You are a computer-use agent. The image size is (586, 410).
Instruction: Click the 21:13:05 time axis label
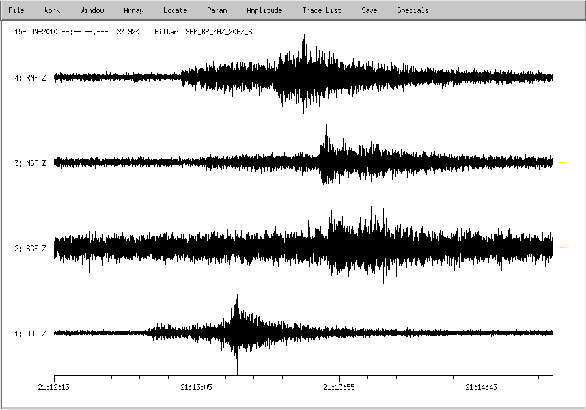[197, 387]
